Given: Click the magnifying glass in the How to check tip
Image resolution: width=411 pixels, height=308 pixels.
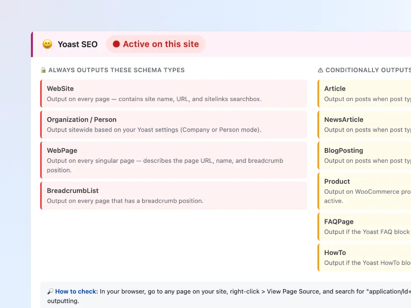Looking at the screenshot, I should click(51, 292).
